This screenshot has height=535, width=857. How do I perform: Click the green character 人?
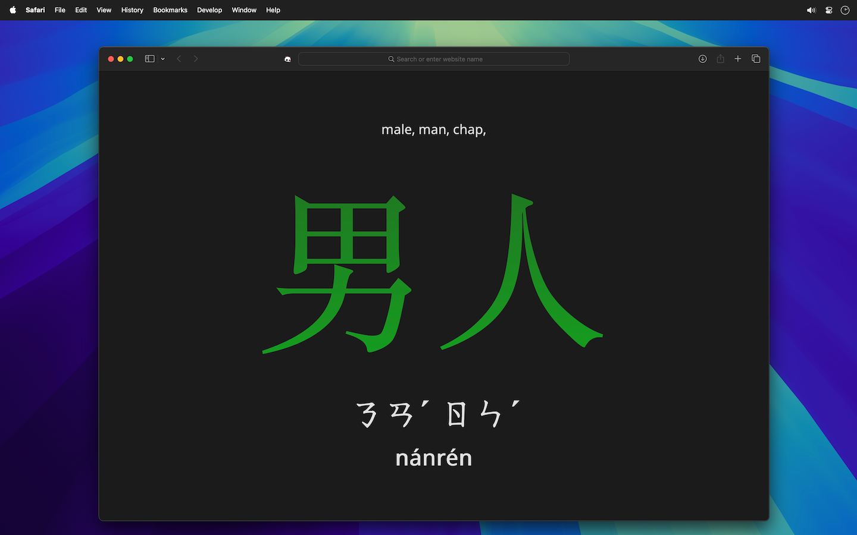[x=522, y=271]
